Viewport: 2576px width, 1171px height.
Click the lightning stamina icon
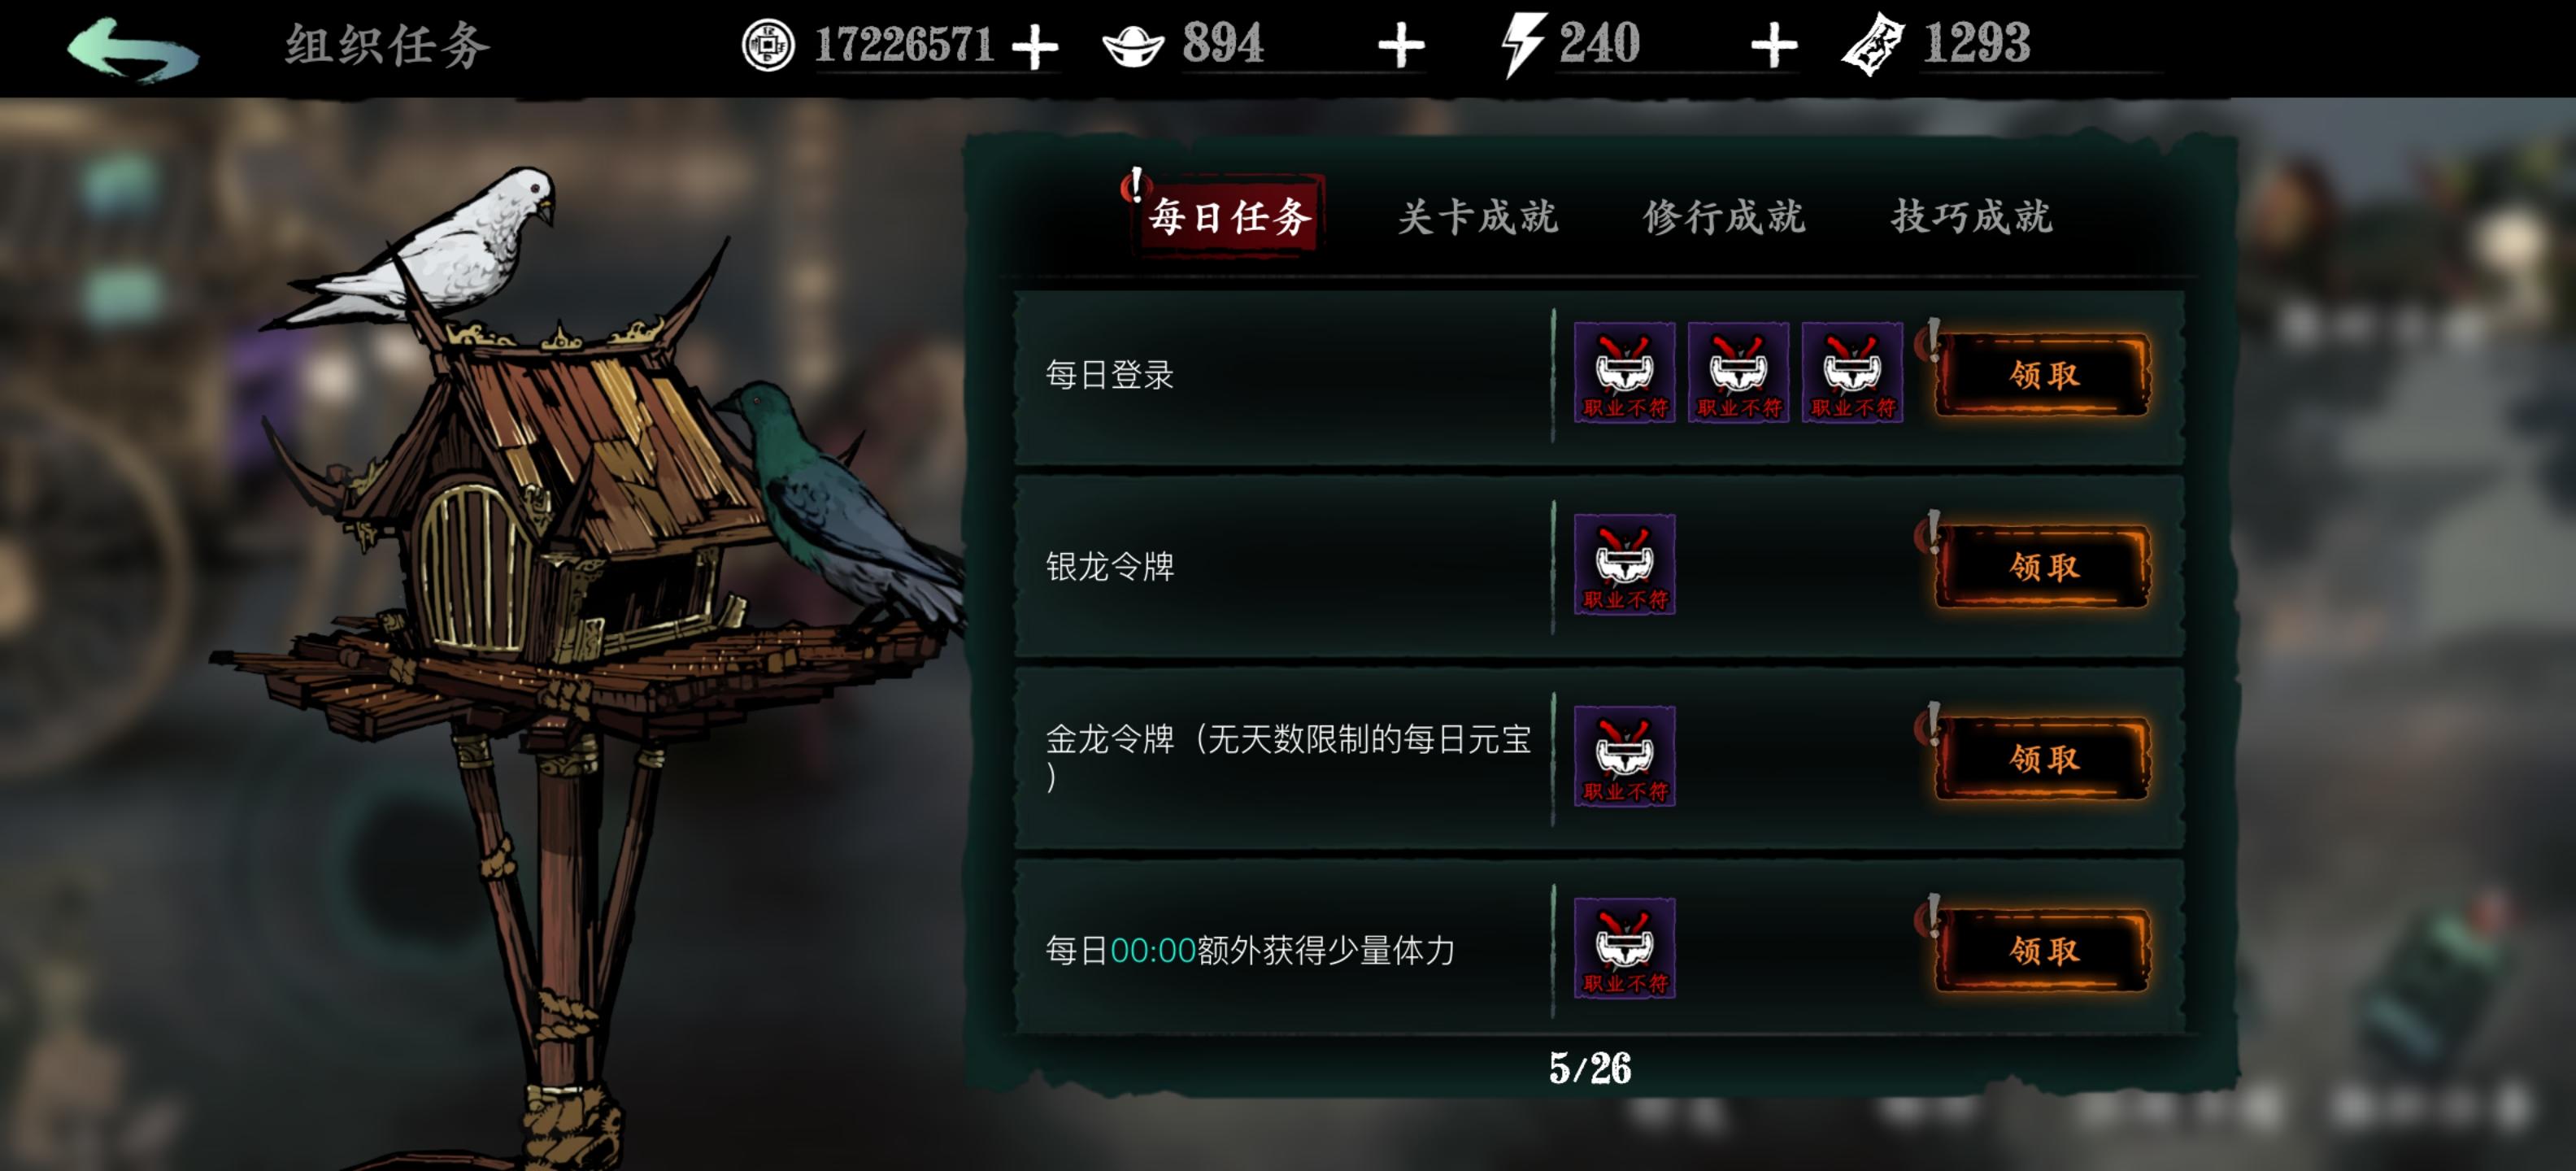pos(1523,45)
